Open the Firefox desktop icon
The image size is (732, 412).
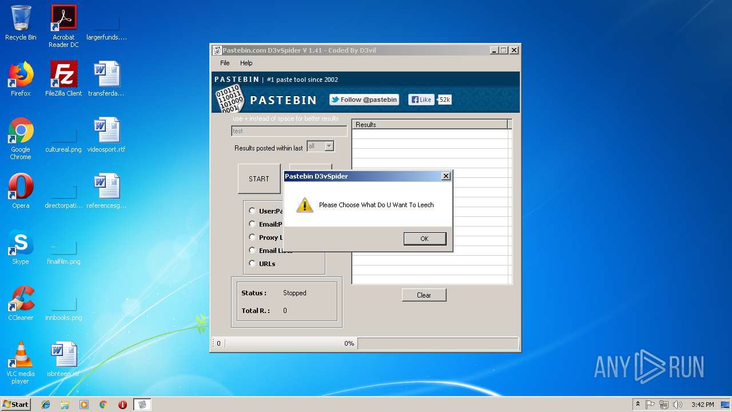[21, 79]
